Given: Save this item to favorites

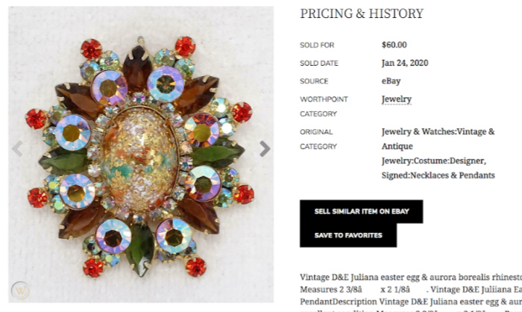Looking at the screenshot, I should [348, 235].
